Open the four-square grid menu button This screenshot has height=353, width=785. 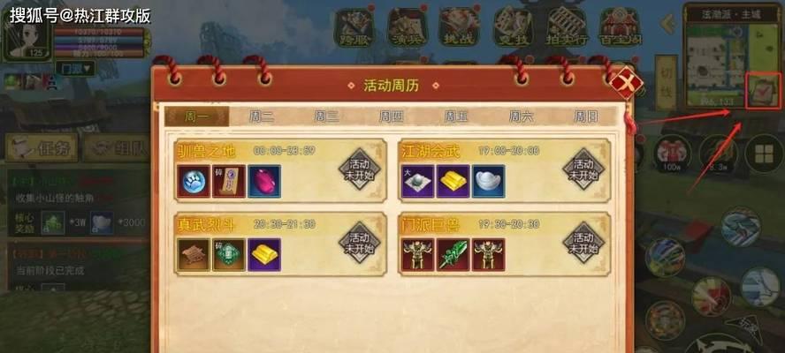(x=764, y=154)
